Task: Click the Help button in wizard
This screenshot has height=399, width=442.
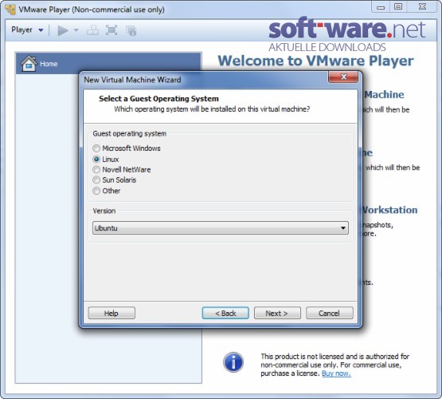Action: 111,313
